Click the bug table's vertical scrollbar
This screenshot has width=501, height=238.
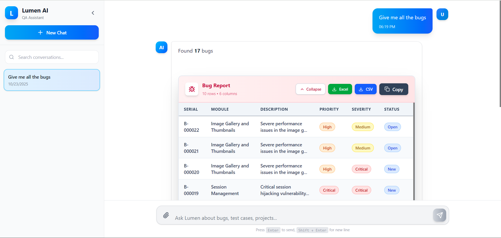click(414, 151)
